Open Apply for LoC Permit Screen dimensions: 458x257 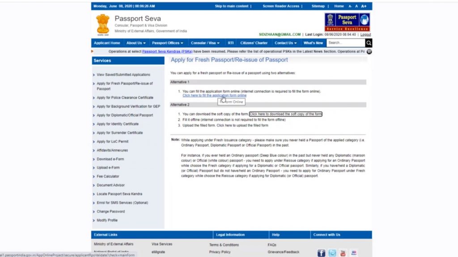[x=112, y=141]
